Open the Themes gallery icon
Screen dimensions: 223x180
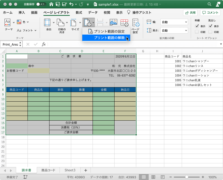[x=7, y=22]
